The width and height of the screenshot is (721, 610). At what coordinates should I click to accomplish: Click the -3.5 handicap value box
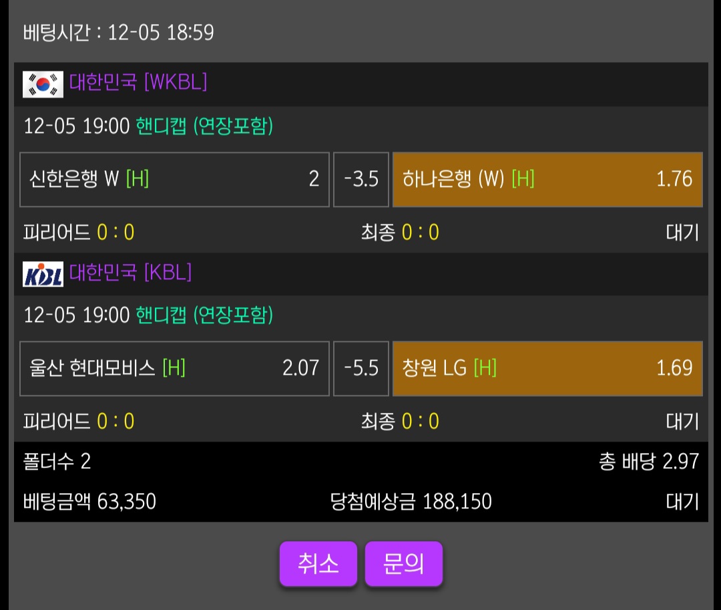[x=361, y=179]
